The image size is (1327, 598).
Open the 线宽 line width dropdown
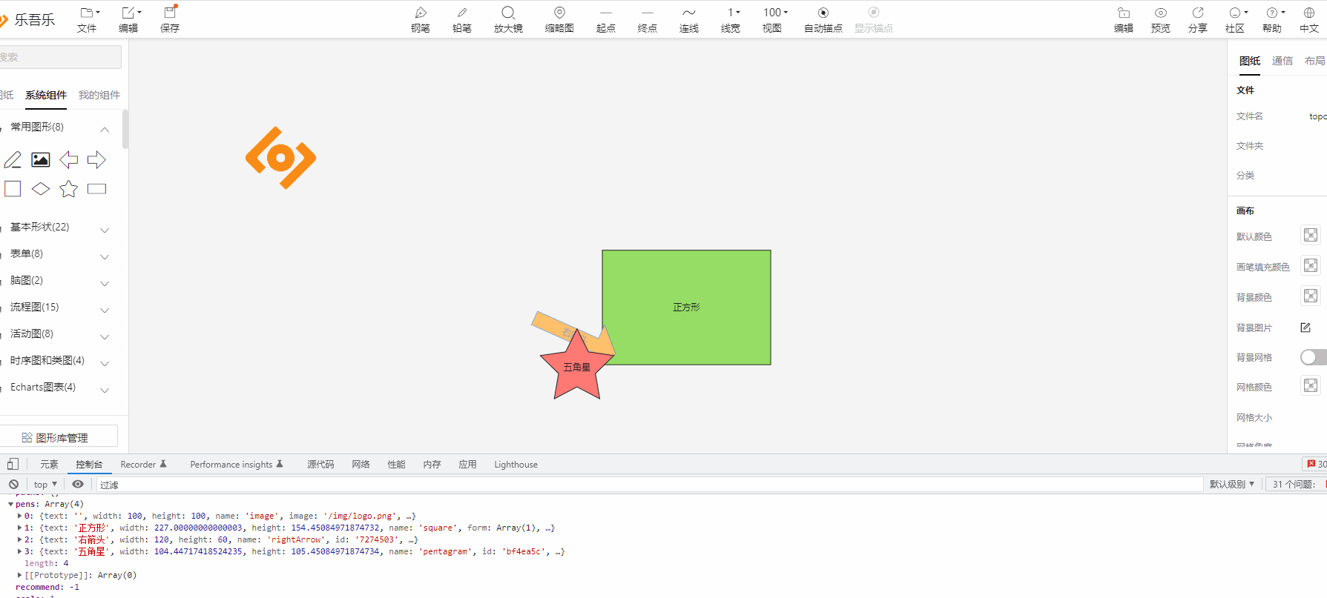click(x=731, y=20)
